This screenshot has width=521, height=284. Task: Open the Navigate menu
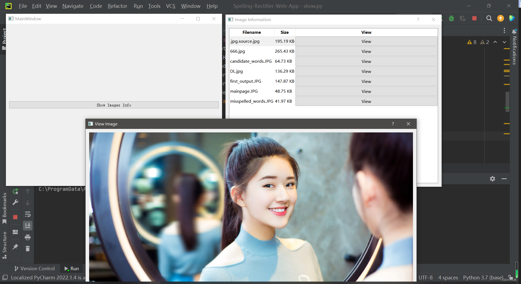click(x=73, y=6)
